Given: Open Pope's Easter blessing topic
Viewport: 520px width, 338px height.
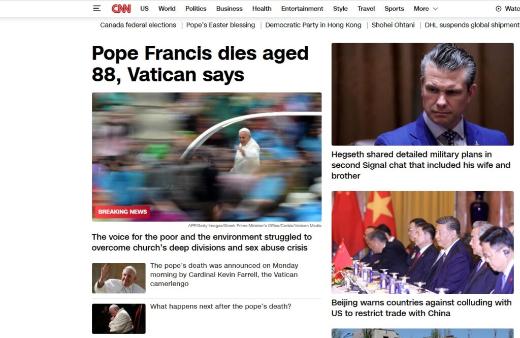Looking at the screenshot, I should [x=220, y=25].
